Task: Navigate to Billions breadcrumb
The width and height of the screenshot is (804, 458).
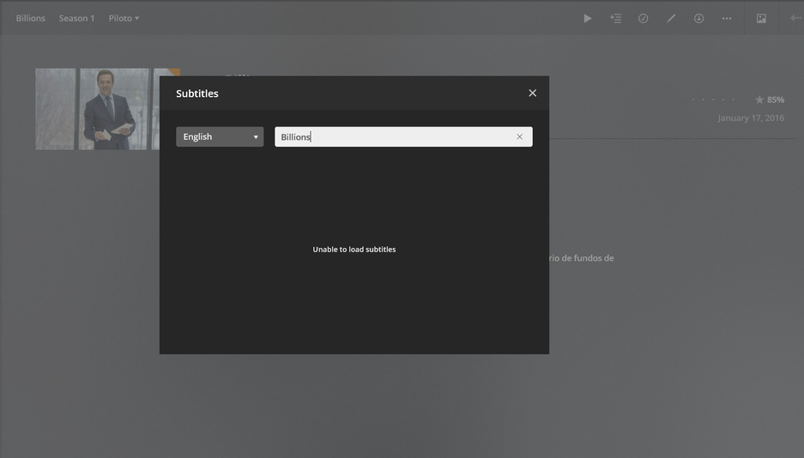Action: [x=30, y=18]
